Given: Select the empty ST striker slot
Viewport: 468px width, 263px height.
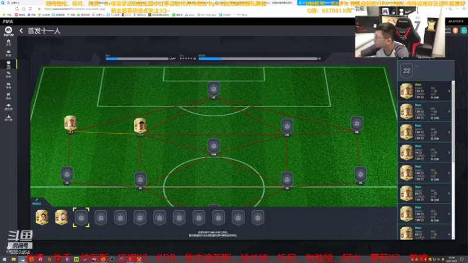Looking at the screenshot, I should coord(214,89).
